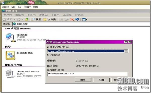
Task: Open the 高级(N) menu
Action: point(67,15)
